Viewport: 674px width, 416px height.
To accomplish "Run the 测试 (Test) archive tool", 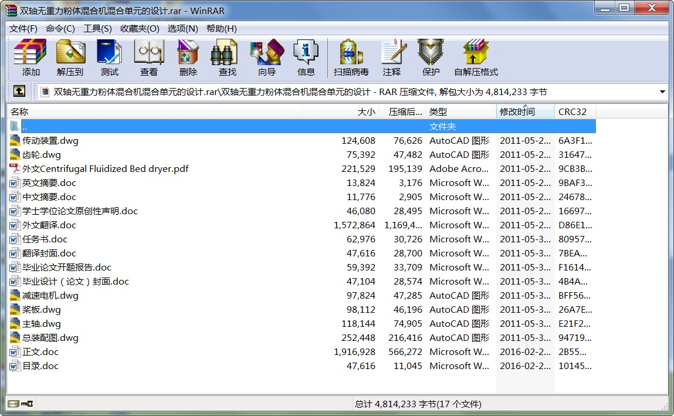I will pyautogui.click(x=109, y=58).
